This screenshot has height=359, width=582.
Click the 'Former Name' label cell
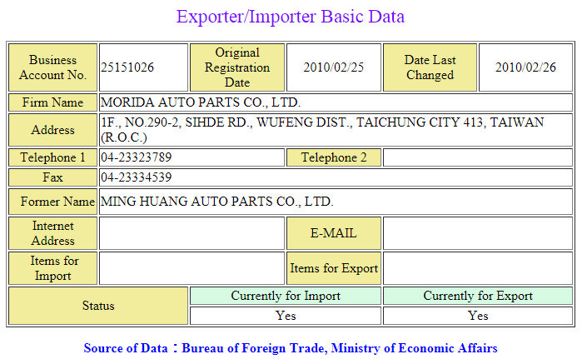pyautogui.click(x=52, y=202)
